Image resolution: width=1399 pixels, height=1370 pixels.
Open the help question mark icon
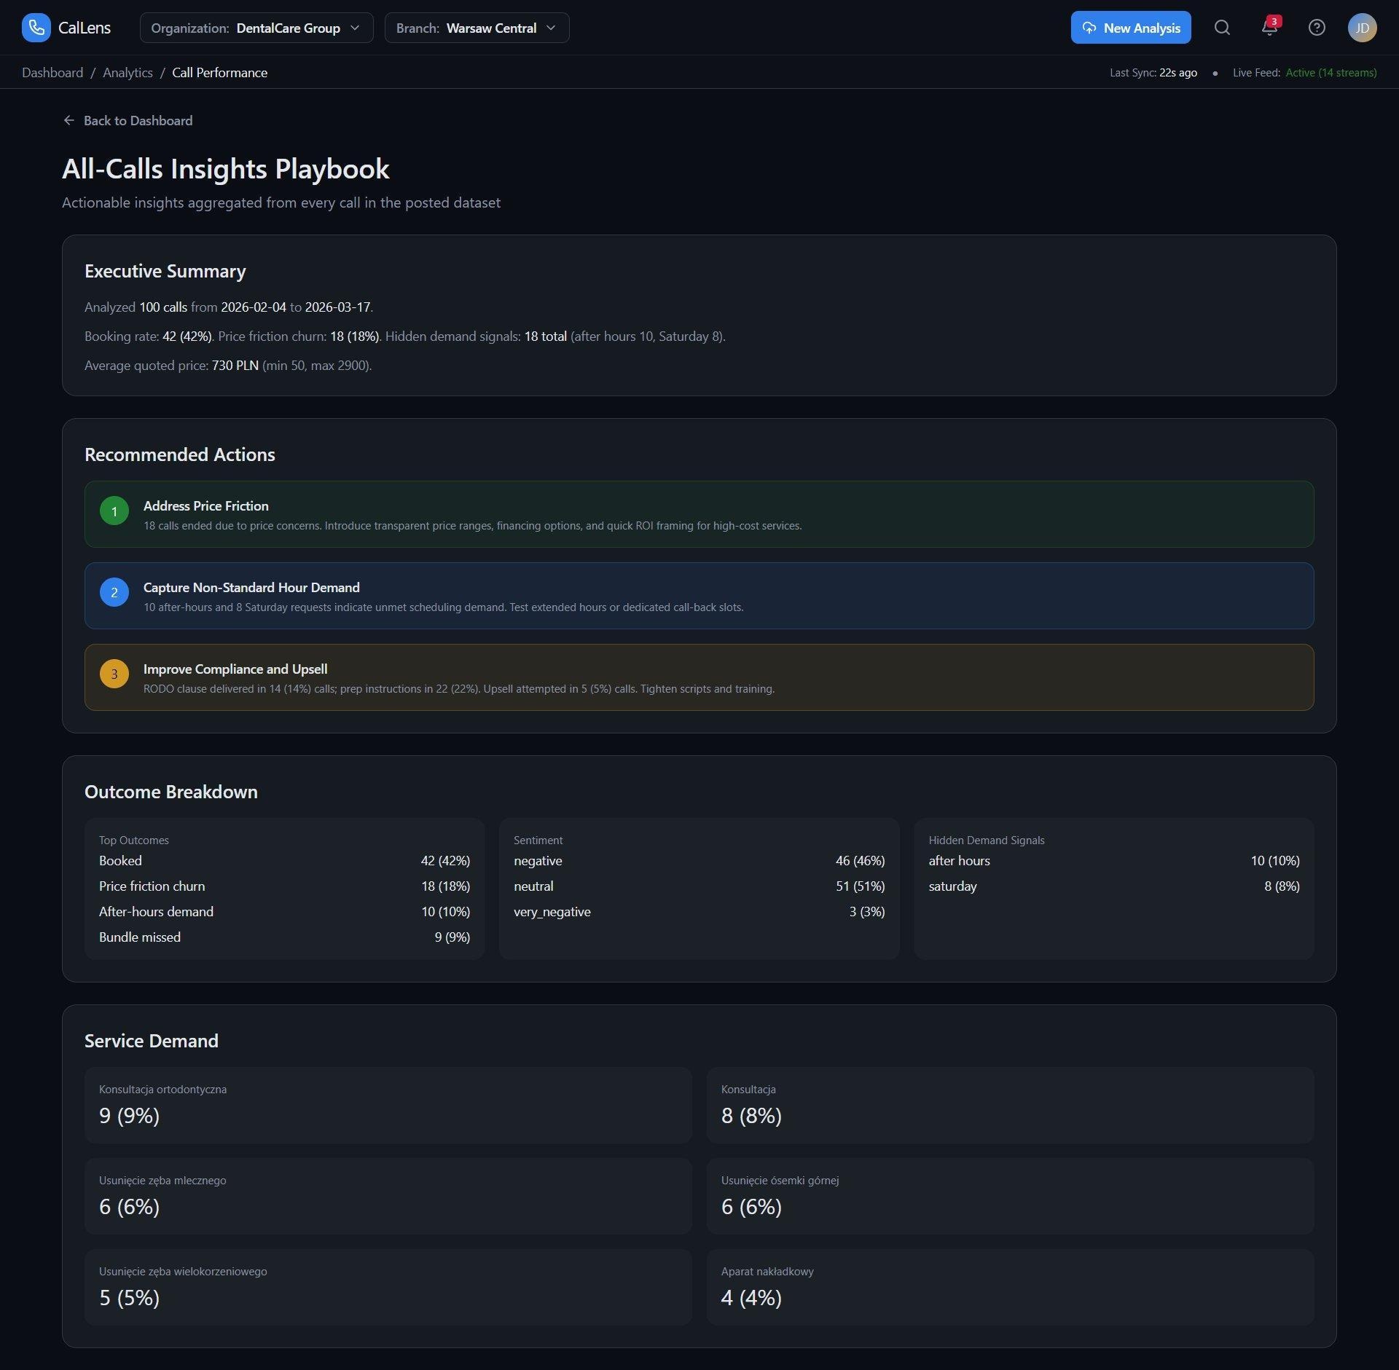coord(1317,28)
